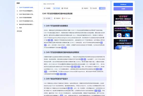Enable the web search globe option
This screenshot has height=96, width=143.
(65, 8)
